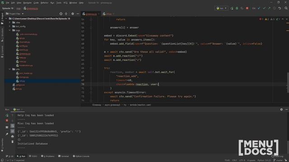The height and width of the screenshot is (162, 289).
Task: Toggle the Project side tool window
Action: tap(2, 19)
